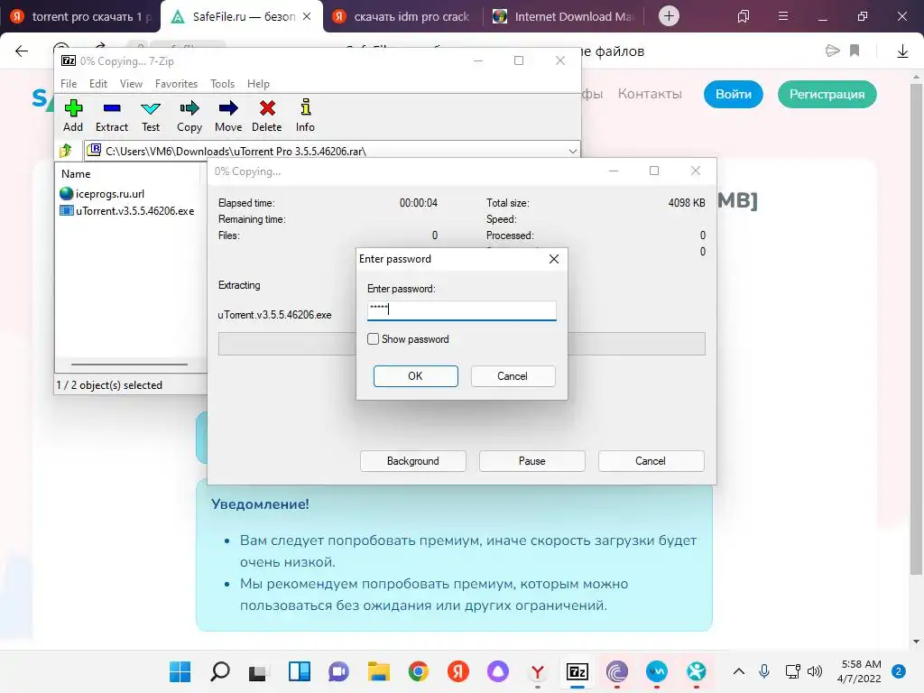Open Task View on the taskbar

258,671
